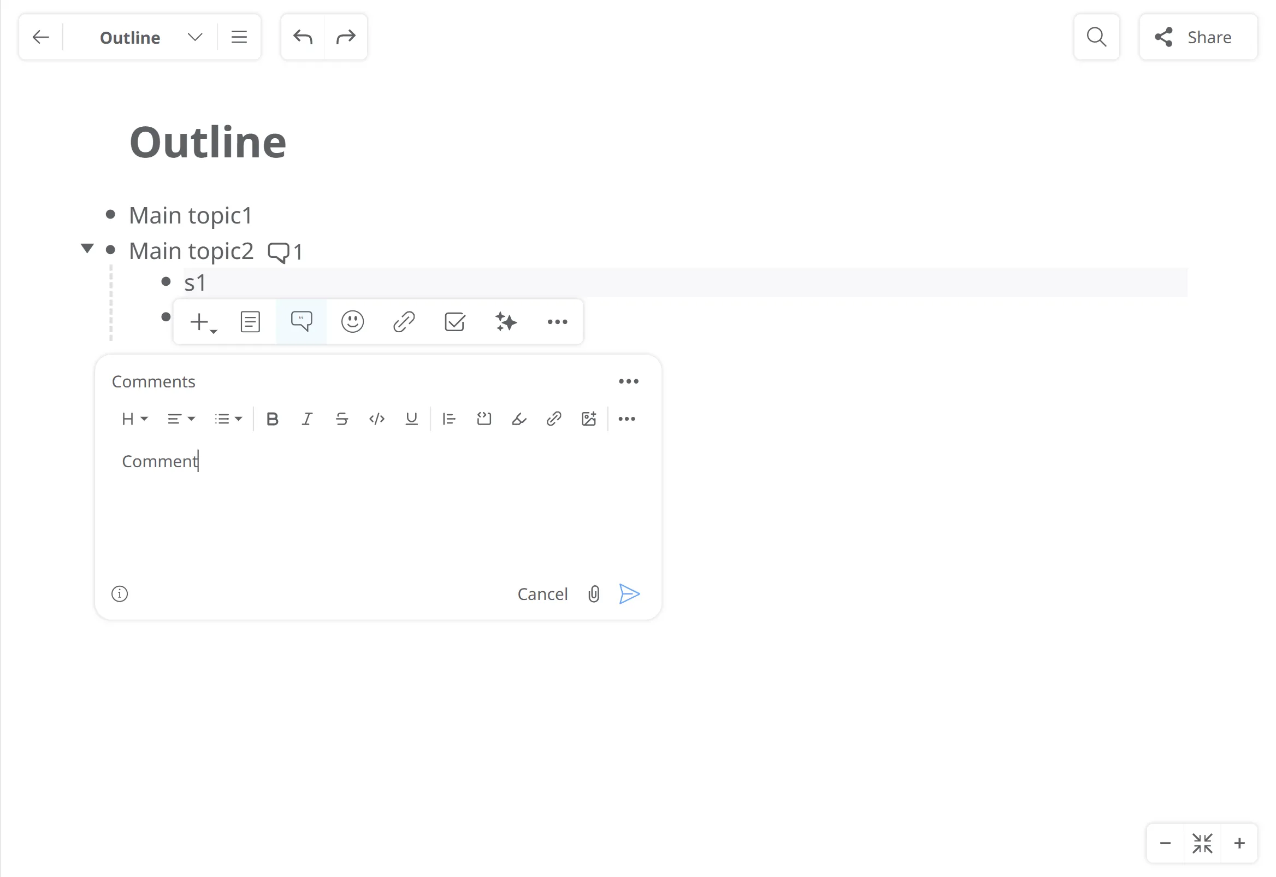This screenshot has height=877, width=1276.
Task: Click the Share button
Action: [x=1197, y=37]
